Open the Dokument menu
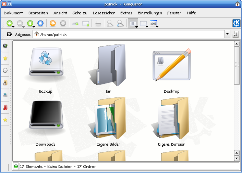 pyautogui.click(x=13, y=13)
